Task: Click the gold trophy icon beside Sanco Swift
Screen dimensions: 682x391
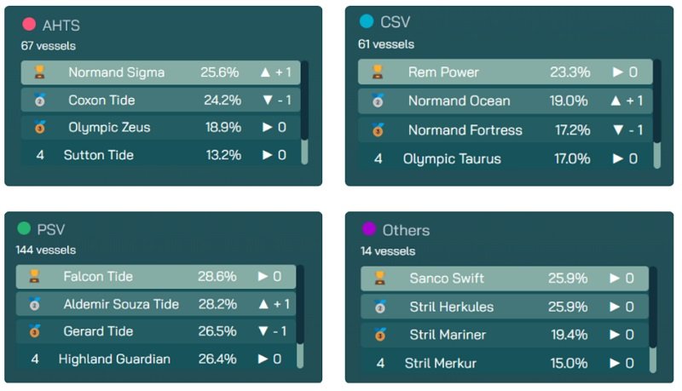Action: point(380,278)
